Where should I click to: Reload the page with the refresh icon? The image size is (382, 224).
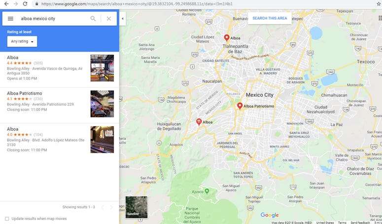pyautogui.click(x=25, y=3)
